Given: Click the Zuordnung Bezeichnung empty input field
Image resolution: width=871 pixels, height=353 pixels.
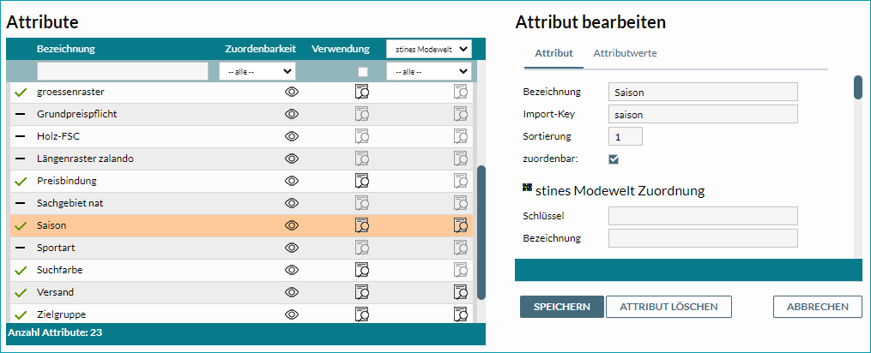Looking at the screenshot, I should click(703, 238).
